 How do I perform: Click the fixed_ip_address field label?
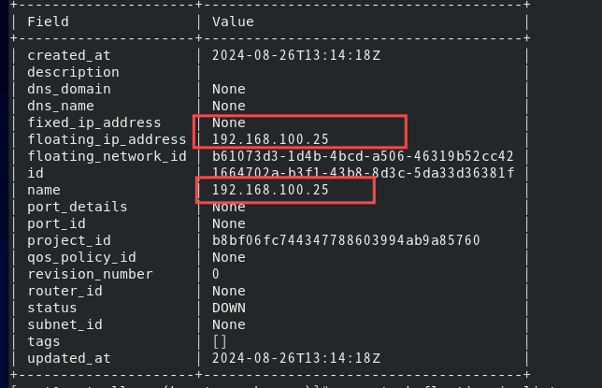[x=94, y=122]
